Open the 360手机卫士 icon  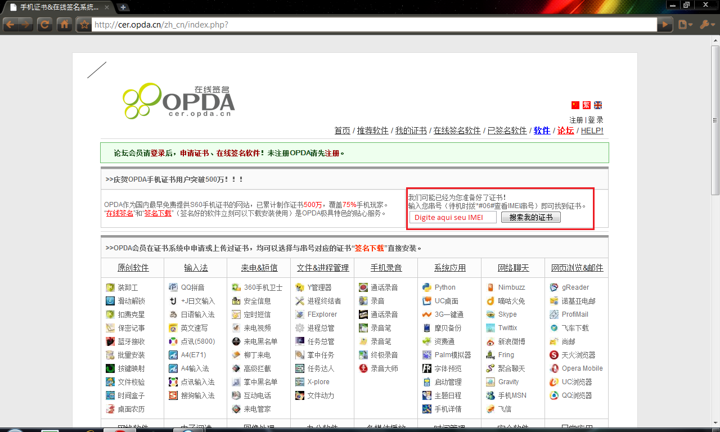click(236, 287)
